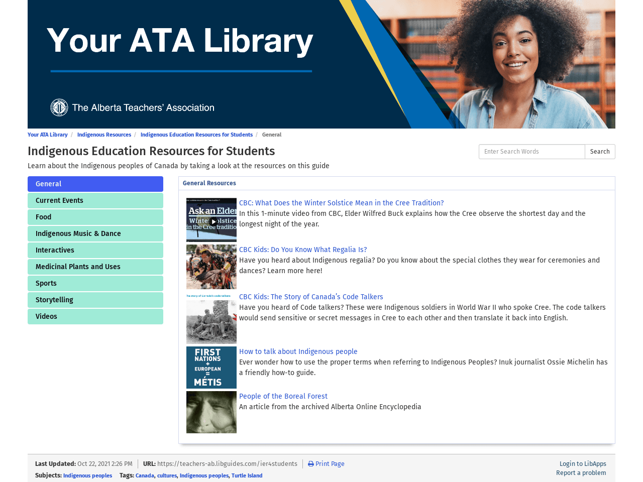Screen dimensions: 643x482
Task: Open the First Nations Métis thumbnail
Action: 211,368
